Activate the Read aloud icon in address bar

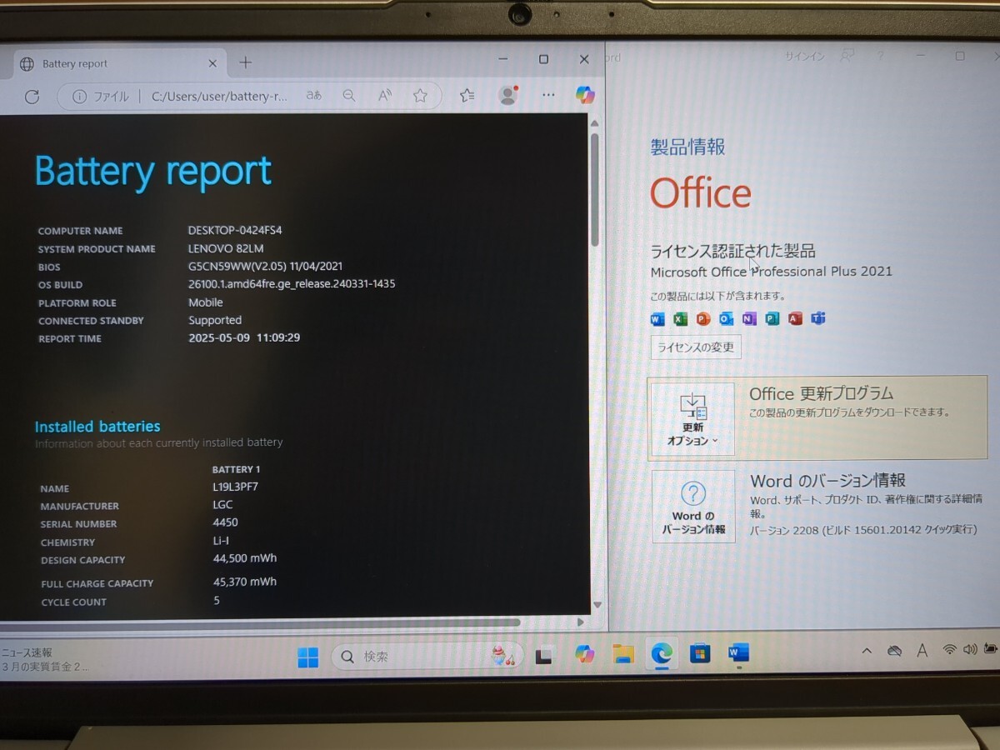point(385,96)
